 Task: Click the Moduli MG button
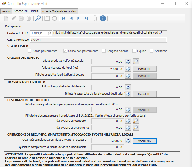[144, 141]
